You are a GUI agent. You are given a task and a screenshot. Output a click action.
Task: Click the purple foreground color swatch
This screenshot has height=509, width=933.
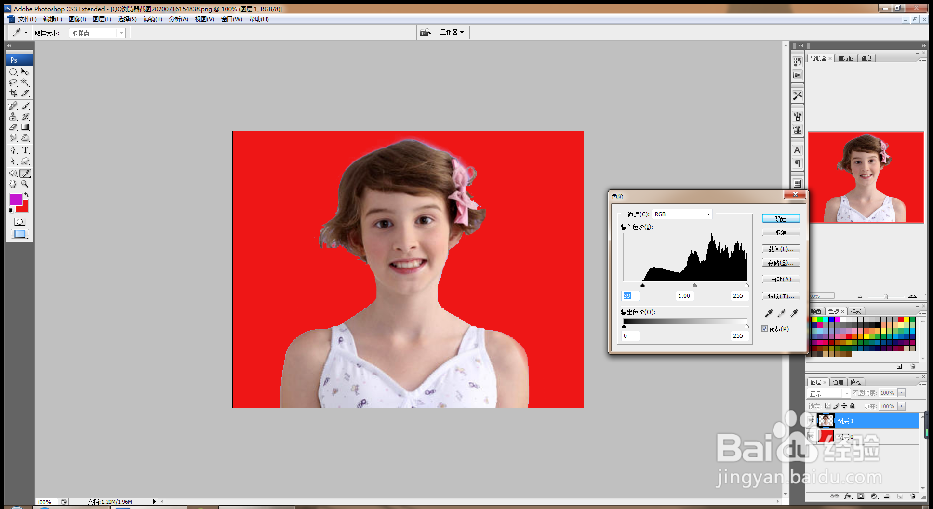pos(15,199)
